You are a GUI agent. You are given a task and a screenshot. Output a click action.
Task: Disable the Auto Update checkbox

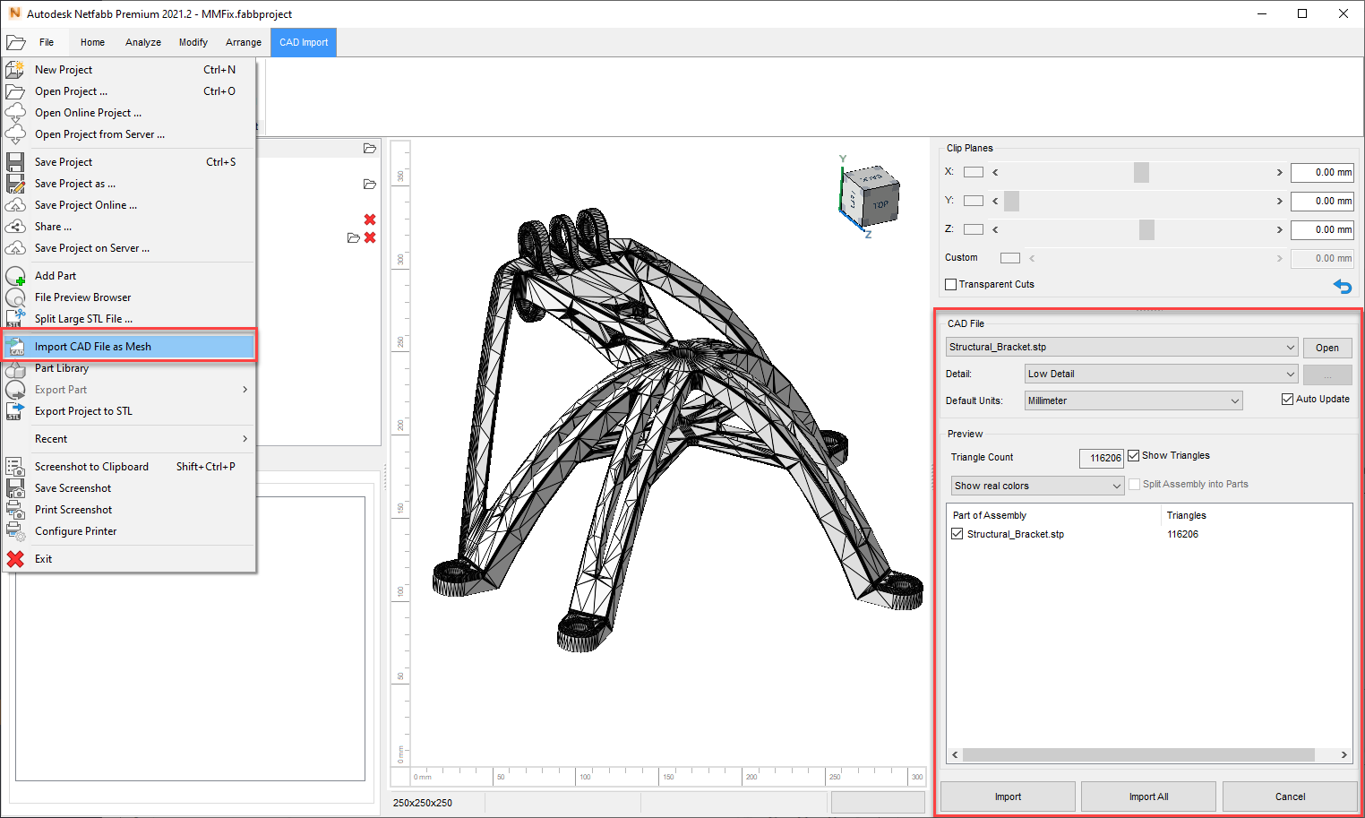[1287, 399]
